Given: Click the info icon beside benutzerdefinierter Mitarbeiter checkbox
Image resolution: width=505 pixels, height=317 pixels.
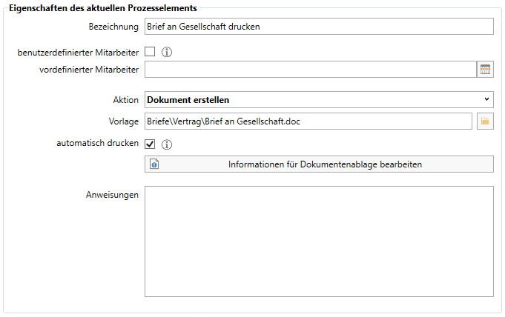Looking at the screenshot, I should [167, 52].
